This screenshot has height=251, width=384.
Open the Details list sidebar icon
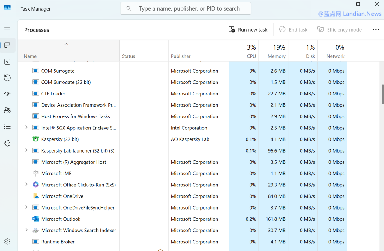click(x=7, y=127)
